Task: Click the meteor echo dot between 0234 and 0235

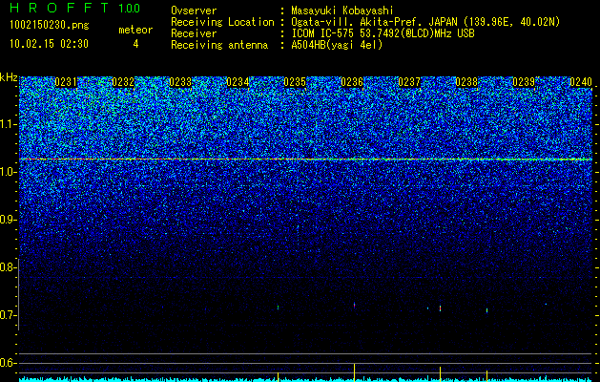Action: tap(279, 308)
